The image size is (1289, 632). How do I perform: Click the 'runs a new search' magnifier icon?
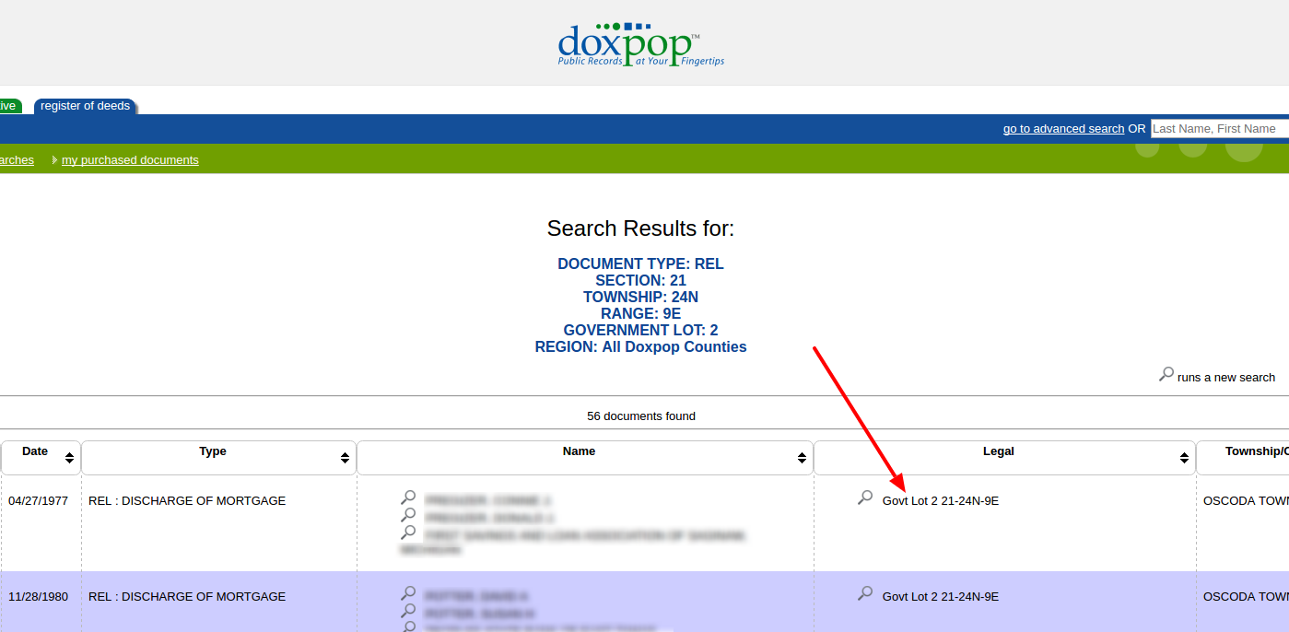click(x=1166, y=376)
